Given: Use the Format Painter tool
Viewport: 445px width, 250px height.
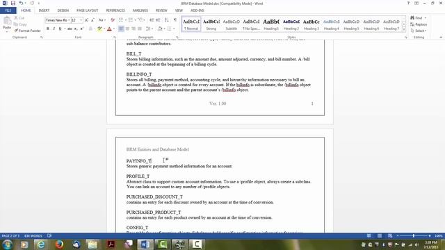Looking at the screenshot, I should pos(27,31).
